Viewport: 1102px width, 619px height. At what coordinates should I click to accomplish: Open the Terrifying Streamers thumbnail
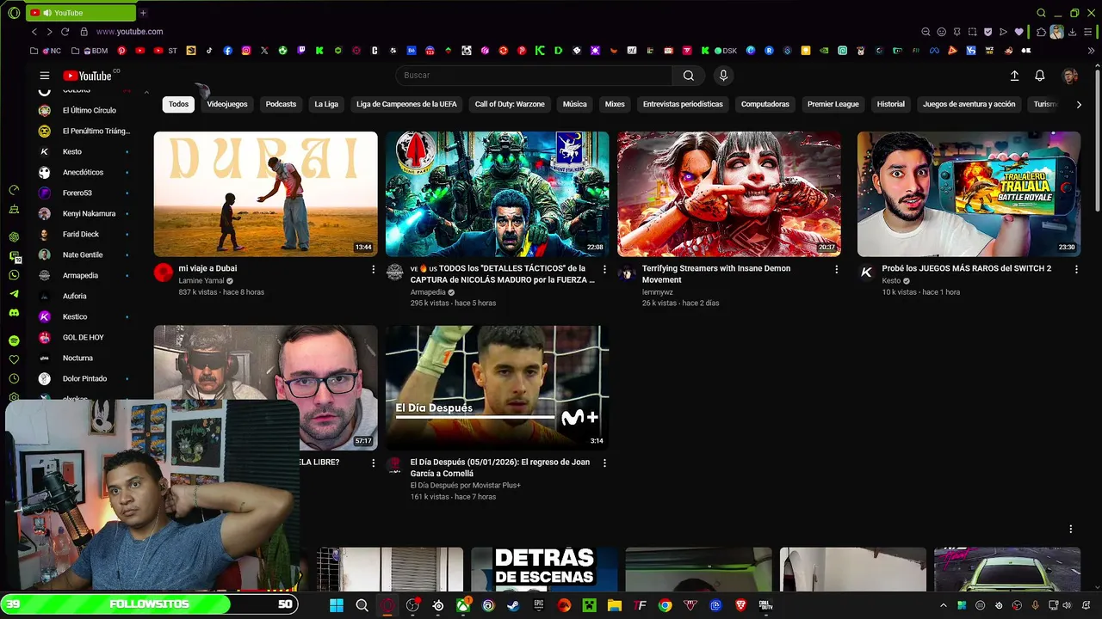[729, 193]
